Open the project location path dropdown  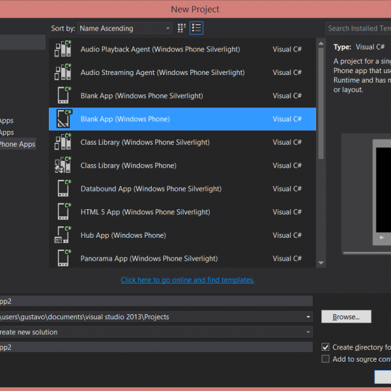pyautogui.click(x=308, y=317)
